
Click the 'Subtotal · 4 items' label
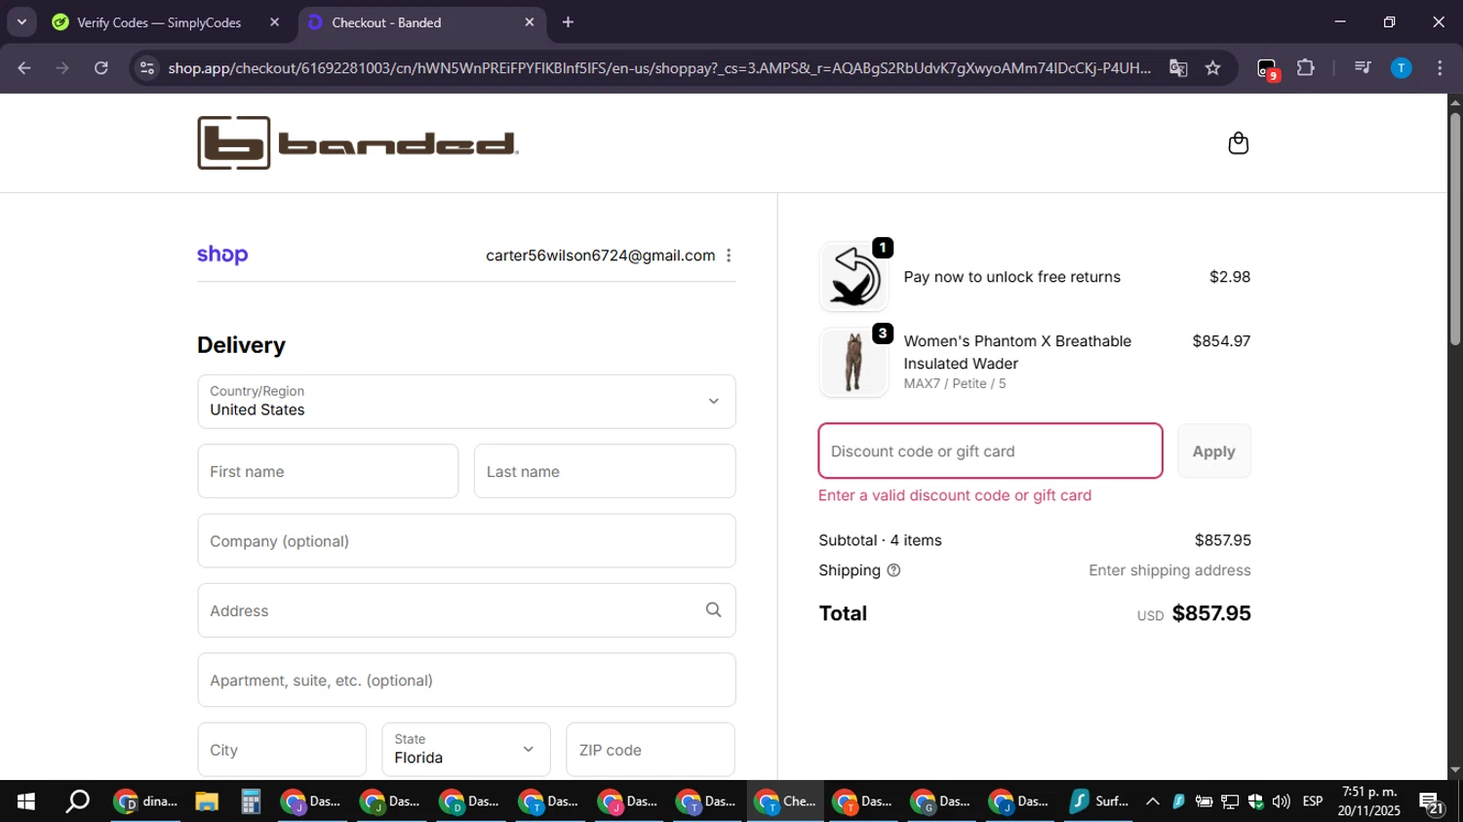pos(880,540)
